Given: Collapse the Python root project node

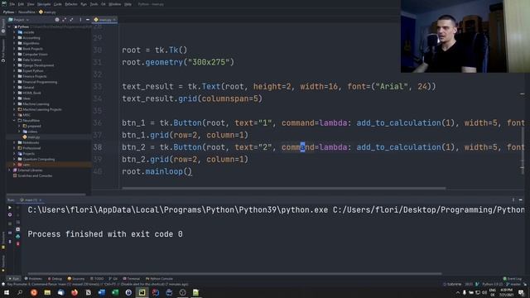Looking at the screenshot, I should 10,26.
